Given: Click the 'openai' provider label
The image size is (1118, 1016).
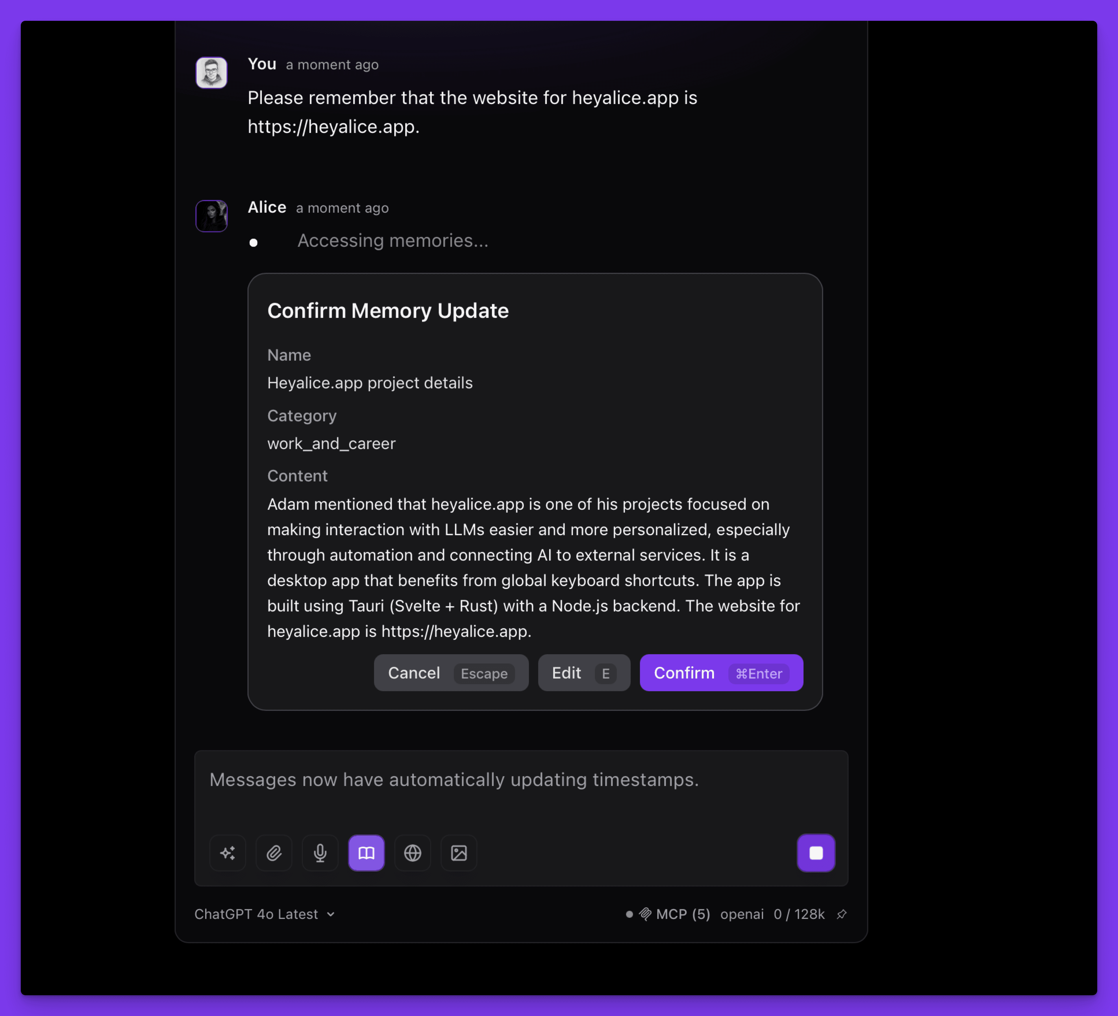Looking at the screenshot, I should [742, 914].
